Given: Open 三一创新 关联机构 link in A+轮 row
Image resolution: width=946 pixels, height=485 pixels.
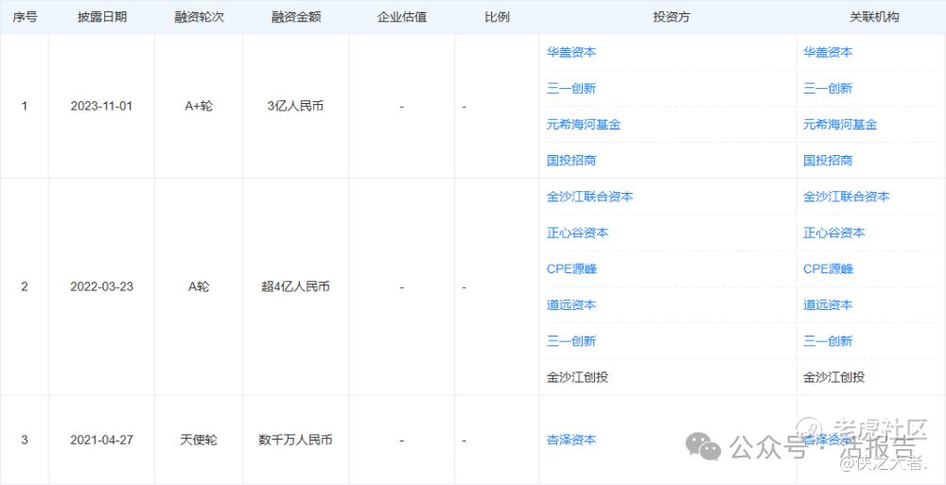Looking at the screenshot, I should [828, 88].
